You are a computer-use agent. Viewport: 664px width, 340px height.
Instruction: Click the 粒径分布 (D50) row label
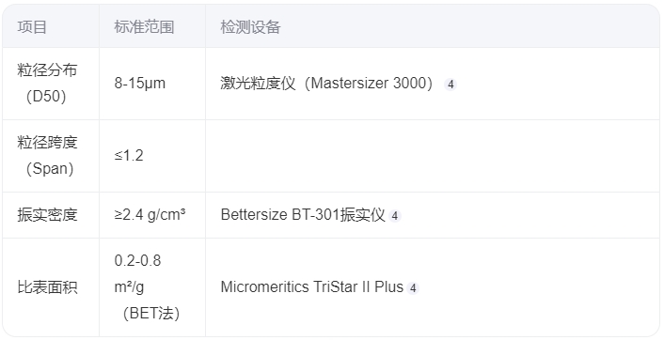(47, 84)
